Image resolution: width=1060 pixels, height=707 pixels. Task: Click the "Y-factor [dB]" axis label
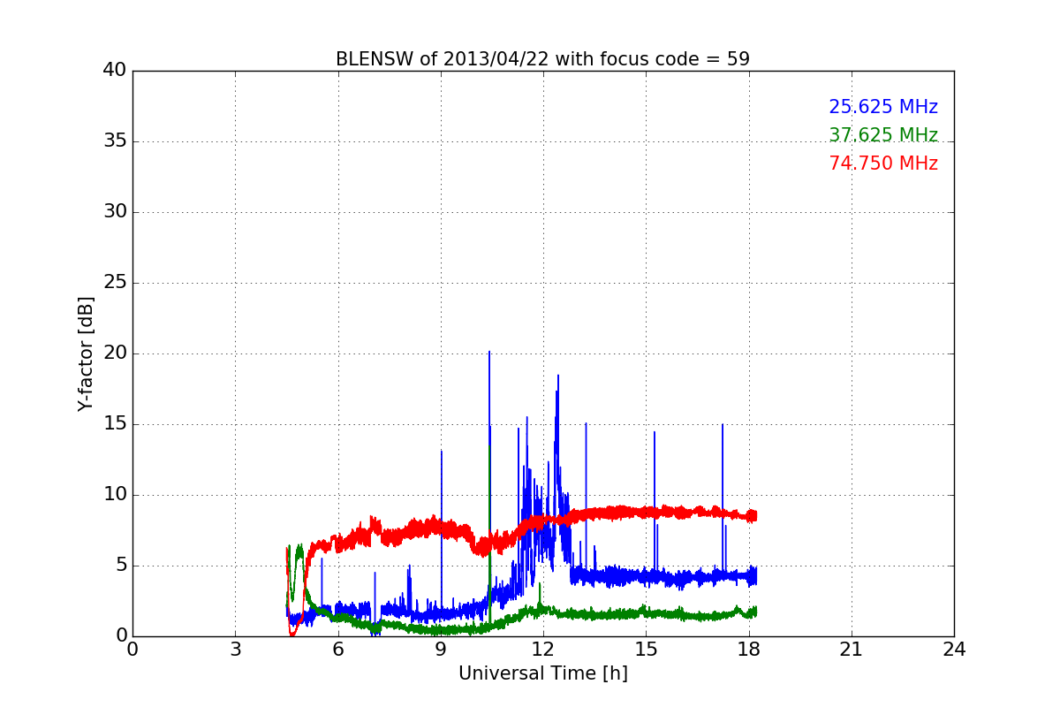(86, 353)
